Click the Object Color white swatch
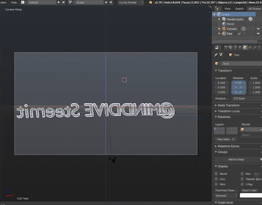This screenshot has height=205, width=262. tap(251, 196)
